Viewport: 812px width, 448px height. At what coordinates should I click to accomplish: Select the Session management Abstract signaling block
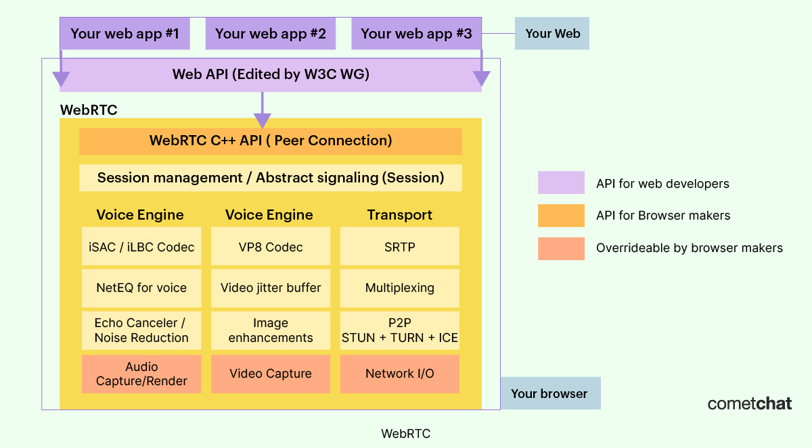coord(271,178)
